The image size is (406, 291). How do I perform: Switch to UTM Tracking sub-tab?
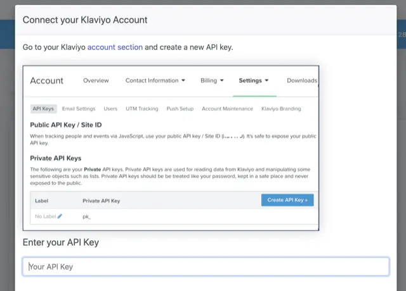142,109
